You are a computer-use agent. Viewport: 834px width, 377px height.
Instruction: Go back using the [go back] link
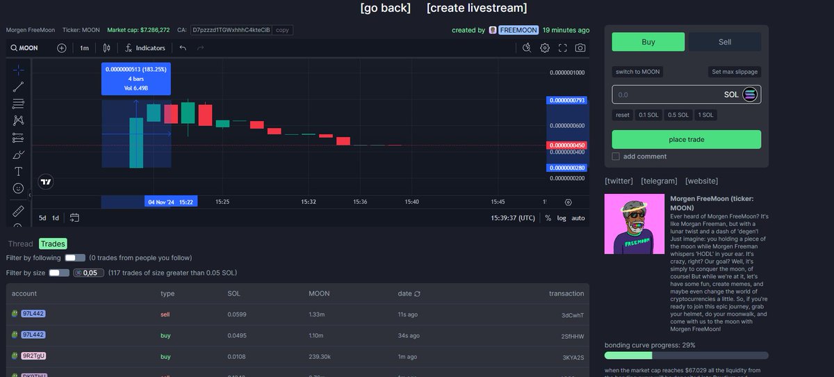coord(385,8)
